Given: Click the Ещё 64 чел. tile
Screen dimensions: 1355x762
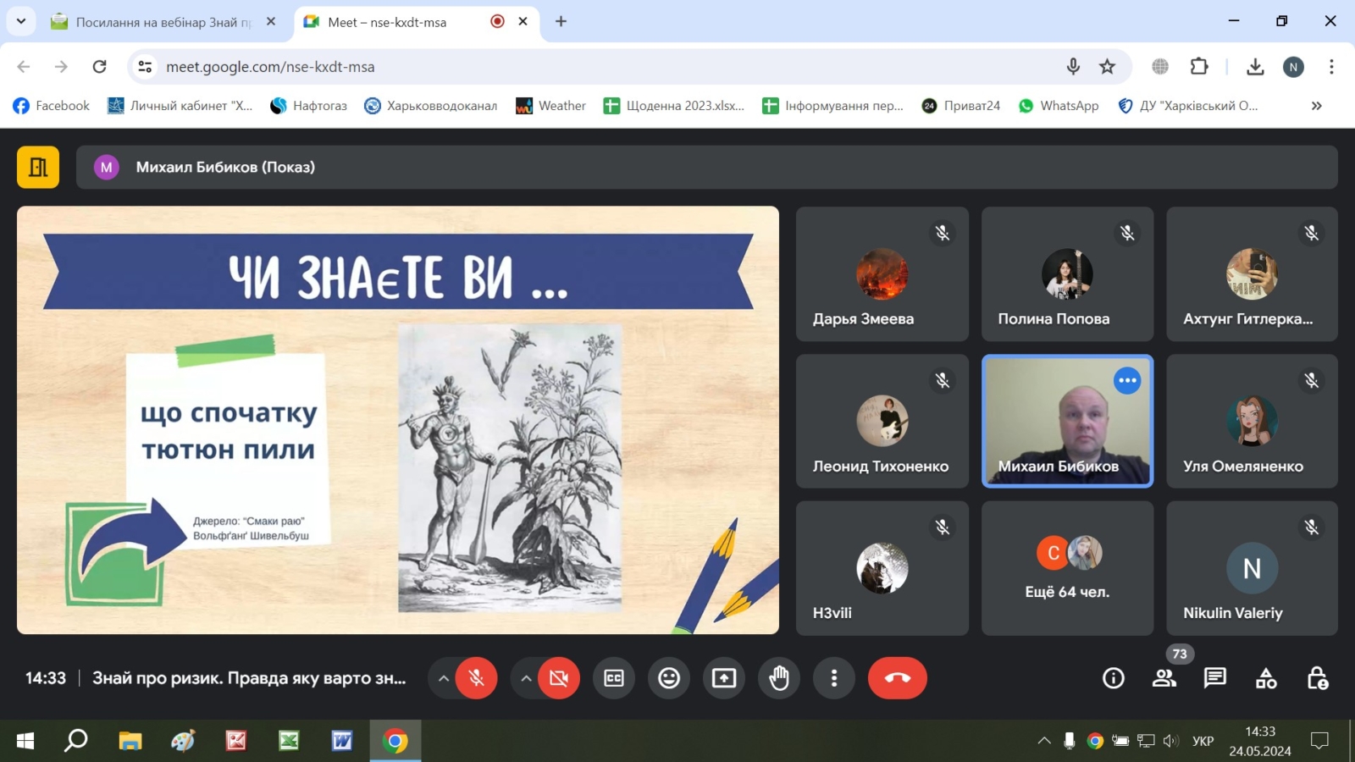Looking at the screenshot, I should [1067, 567].
